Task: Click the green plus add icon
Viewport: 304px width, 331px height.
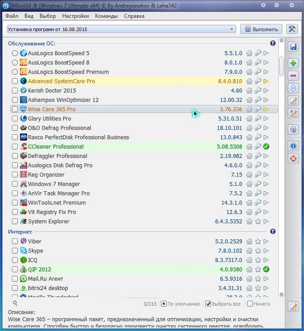Action: click(x=293, y=63)
